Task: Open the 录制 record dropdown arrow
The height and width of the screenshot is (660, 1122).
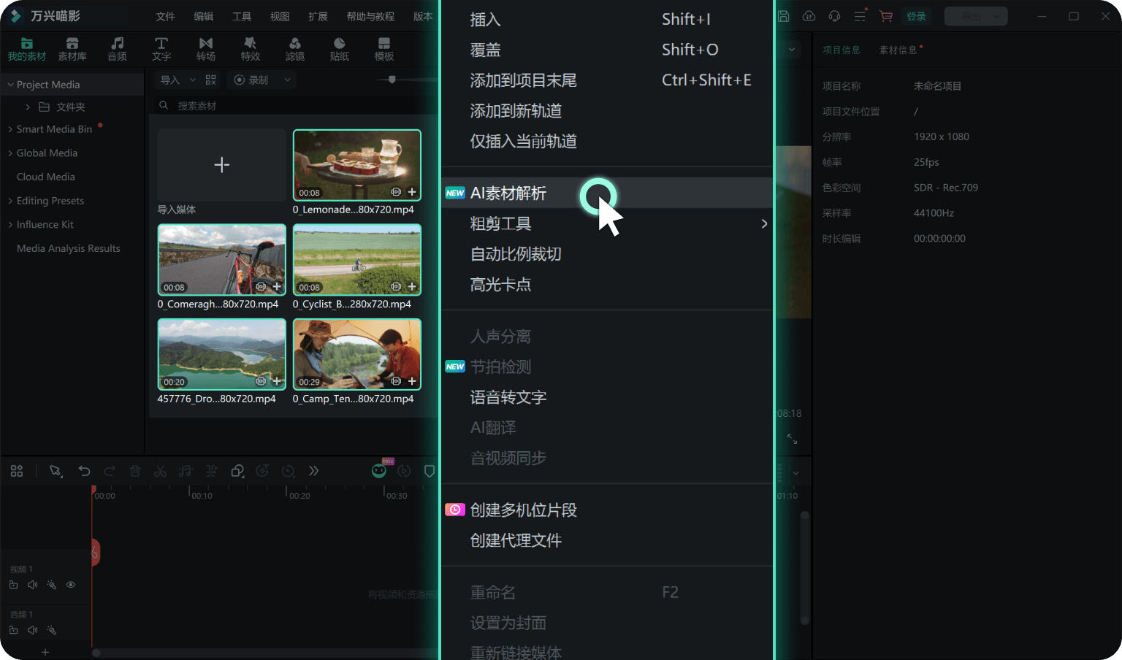Action: [287, 80]
